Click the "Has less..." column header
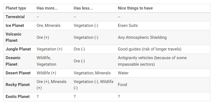Viewport: 213px width, 105px height. coord(83,8)
